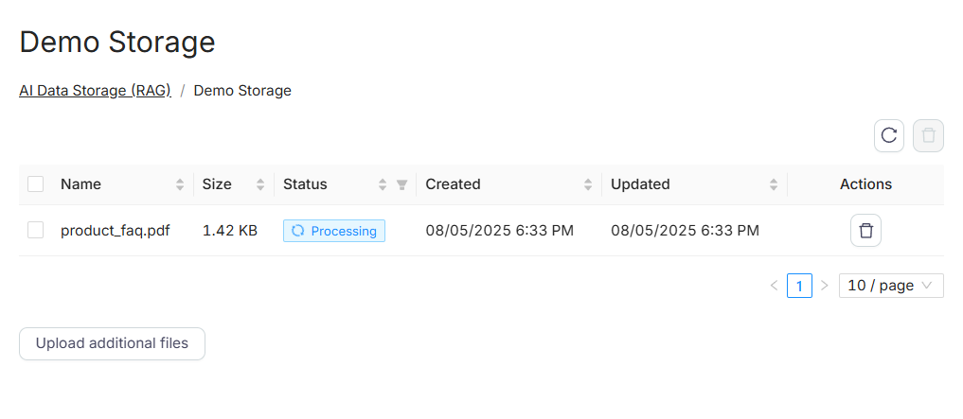Check the product_faq.pdf row checkbox

[36, 230]
